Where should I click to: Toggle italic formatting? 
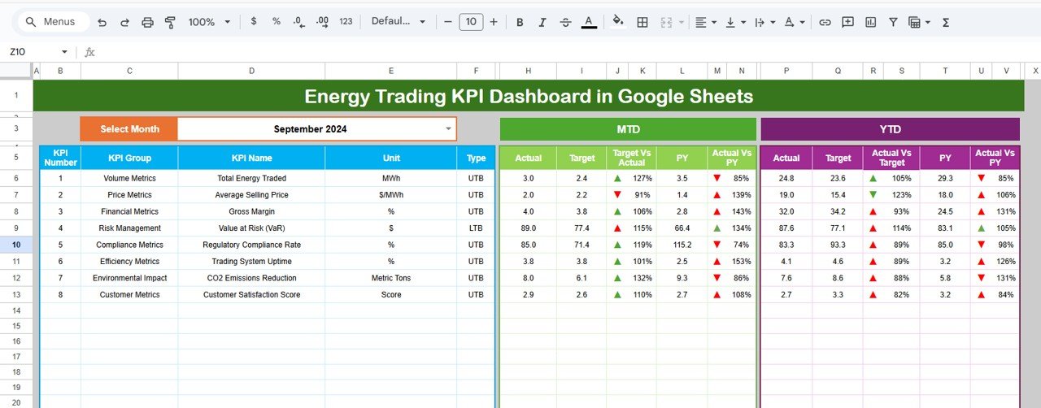[542, 22]
